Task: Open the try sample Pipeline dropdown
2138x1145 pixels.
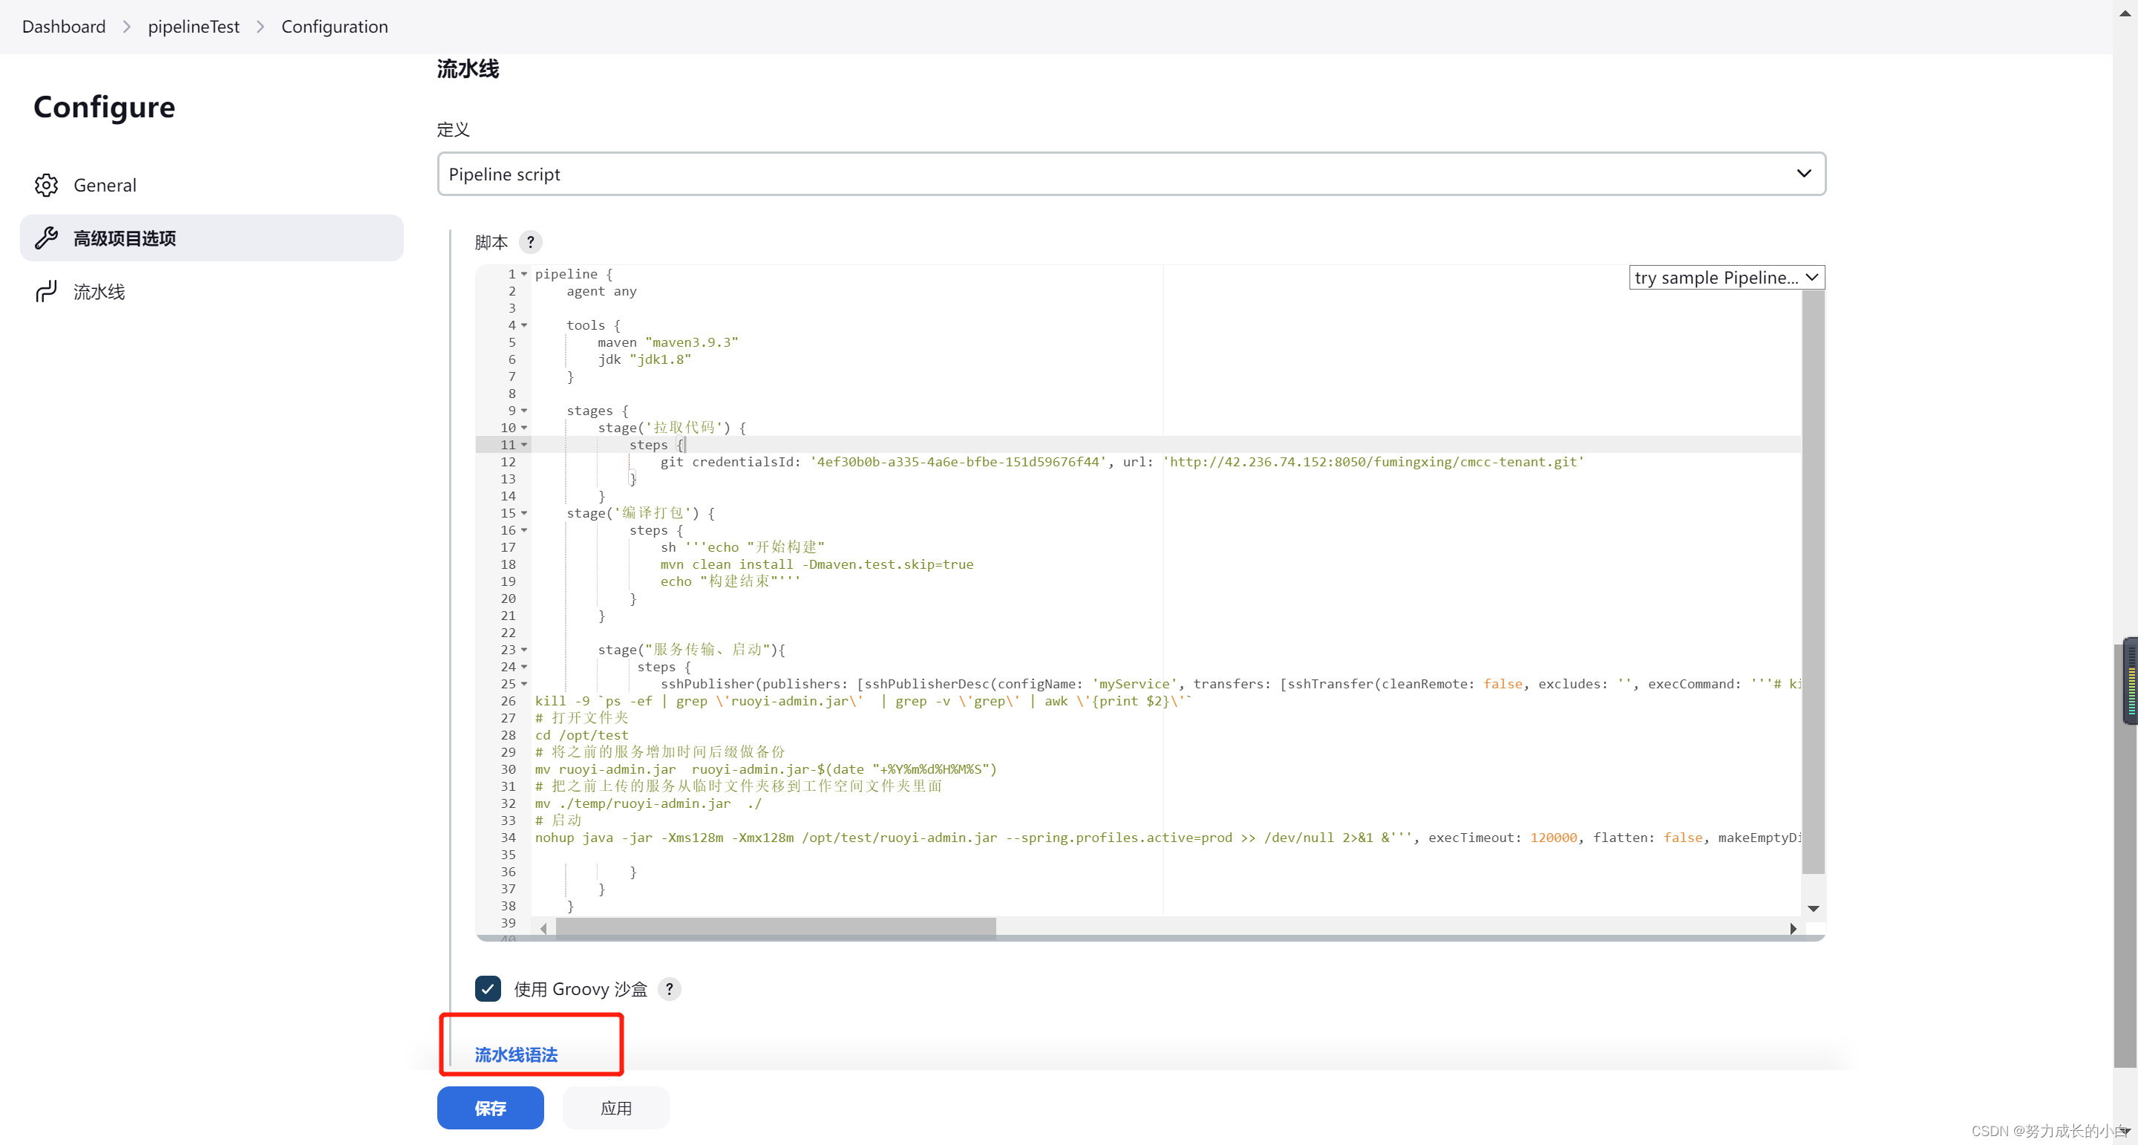Action: pyautogui.click(x=1726, y=277)
